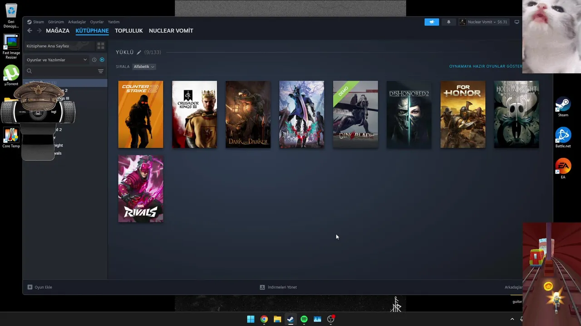The height and width of the screenshot is (326, 581).
Task: Select Hollow Knight cover
Action: (x=517, y=115)
